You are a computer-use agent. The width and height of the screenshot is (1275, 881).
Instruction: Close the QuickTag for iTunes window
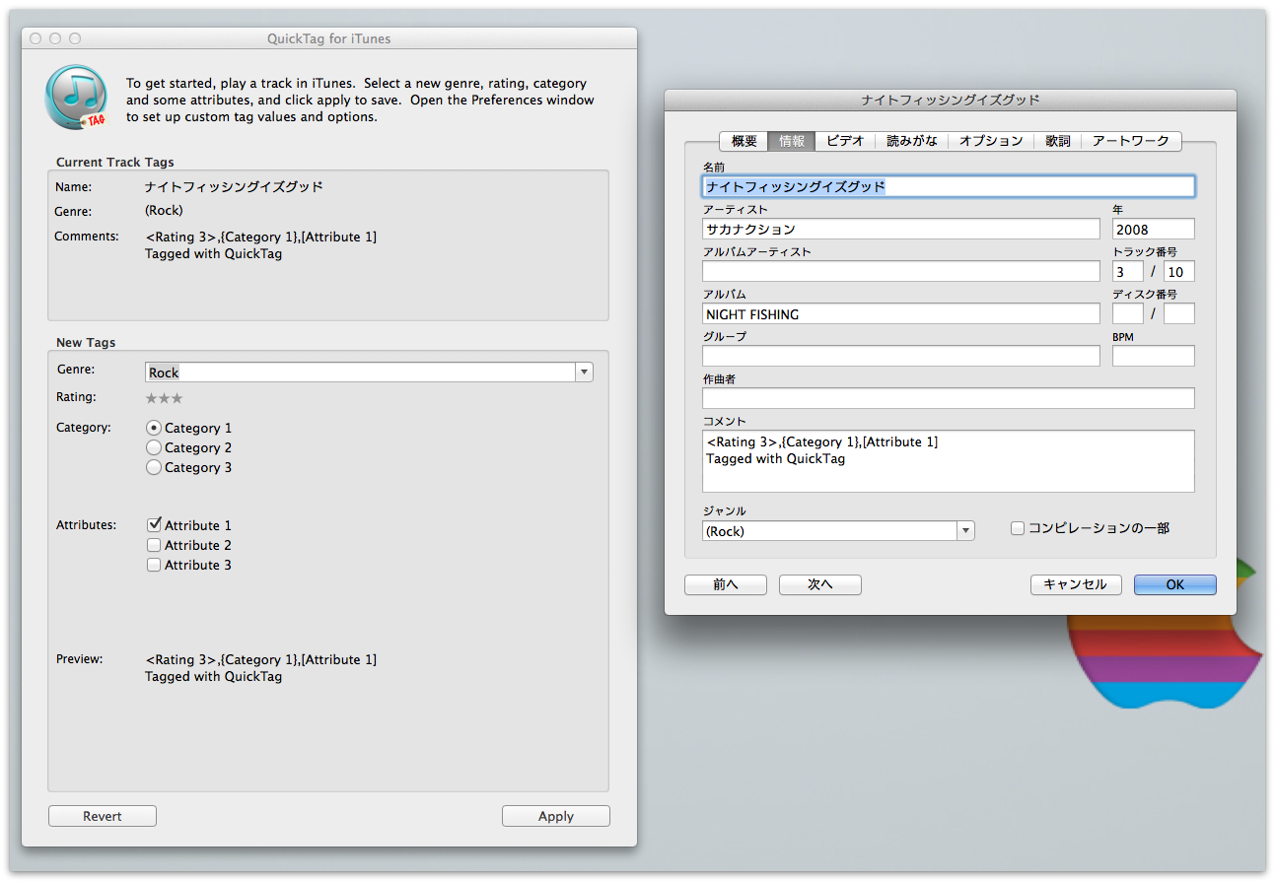tap(35, 38)
